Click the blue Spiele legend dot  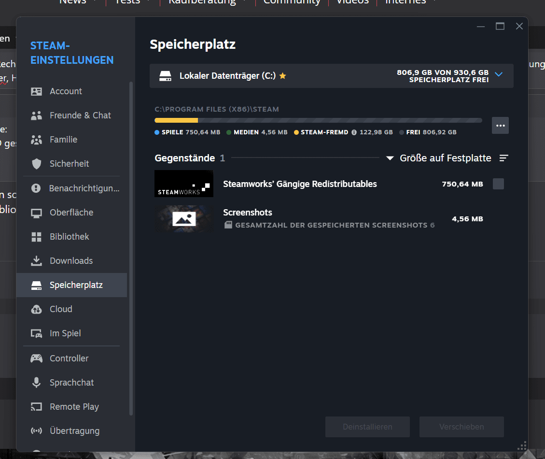pyautogui.click(x=157, y=132)
